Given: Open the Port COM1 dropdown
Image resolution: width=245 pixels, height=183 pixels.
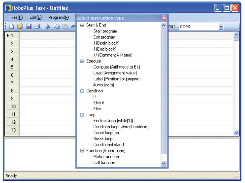Looking at the screenshot, I should [221, 26].
